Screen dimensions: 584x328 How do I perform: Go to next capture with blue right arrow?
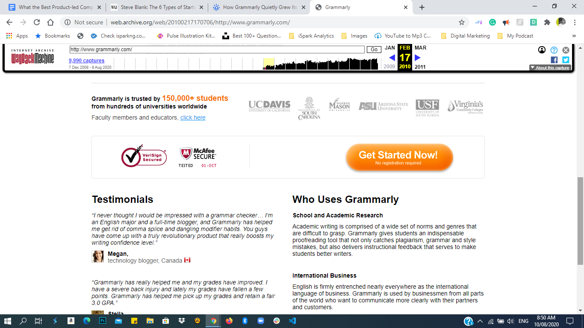pos(418,58)
